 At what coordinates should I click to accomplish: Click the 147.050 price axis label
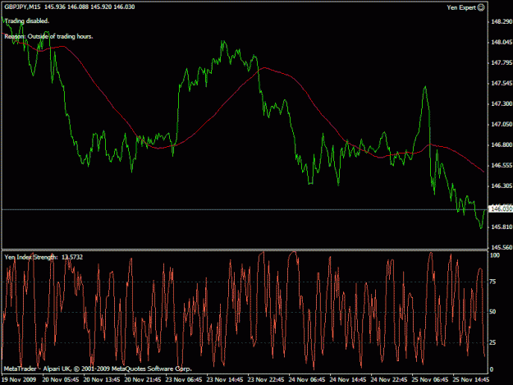502,124
